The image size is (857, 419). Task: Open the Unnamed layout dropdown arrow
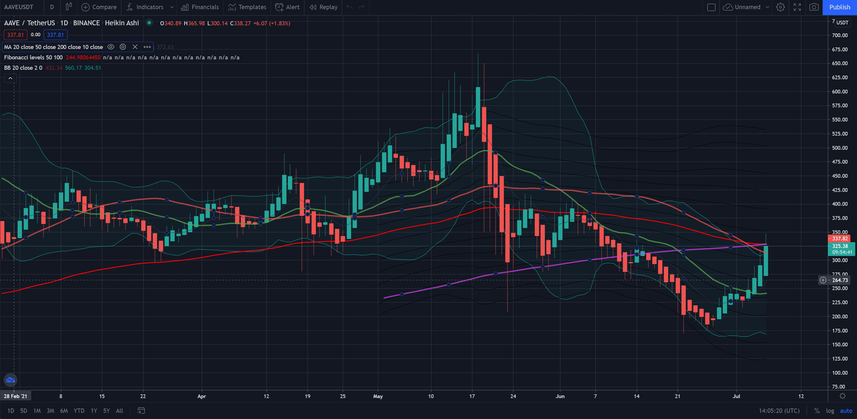[767, 7]
